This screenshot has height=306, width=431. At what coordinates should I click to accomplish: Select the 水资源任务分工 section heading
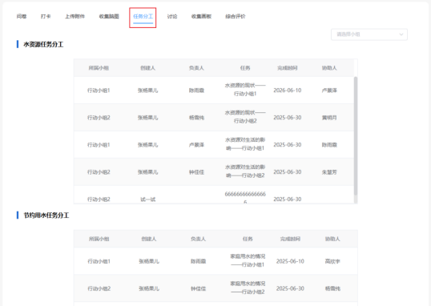(43, 44)
